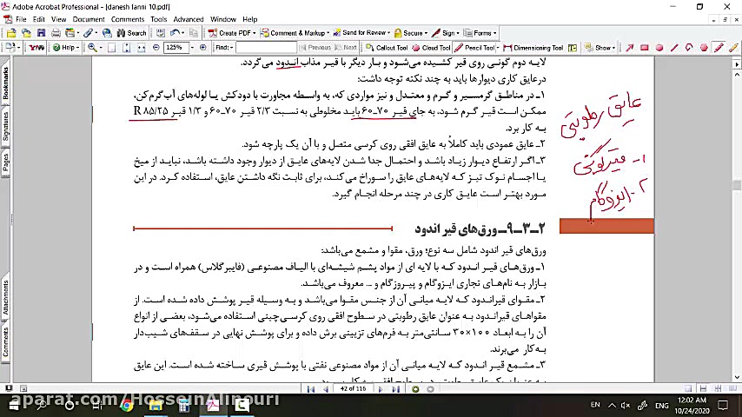Open the Send for Review menu
742x417 pixels.
(362, 33)
